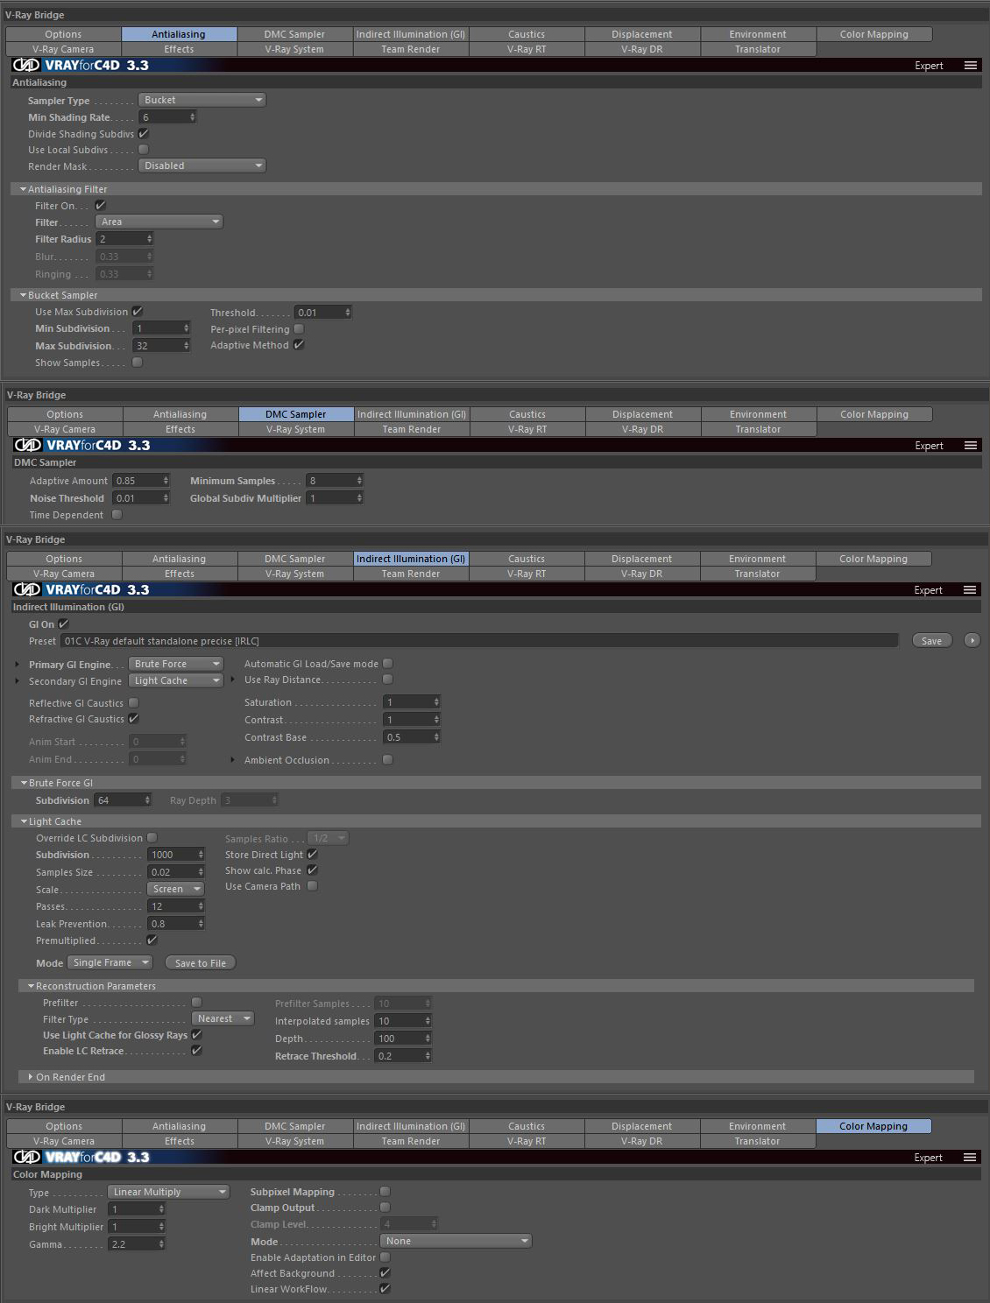990x1303 pixels.
Task: Toggle the Store Direct Light checkbox
Action: [x=312, y=855]
